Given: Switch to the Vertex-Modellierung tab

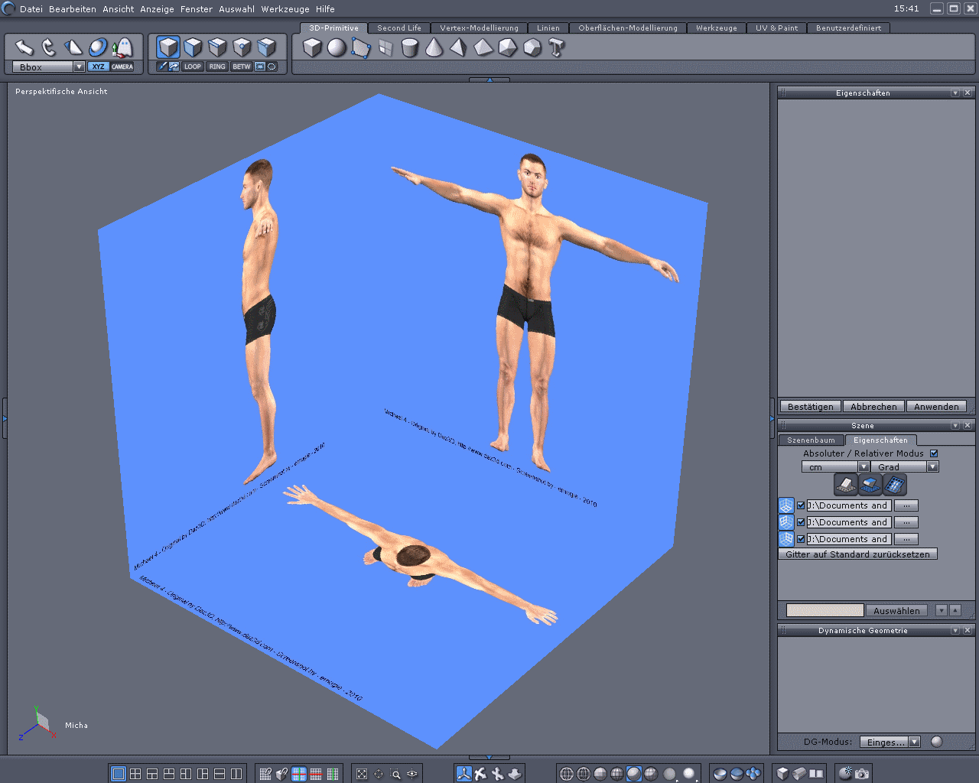Looking at the screenshot, I should [x=479, y=28].
